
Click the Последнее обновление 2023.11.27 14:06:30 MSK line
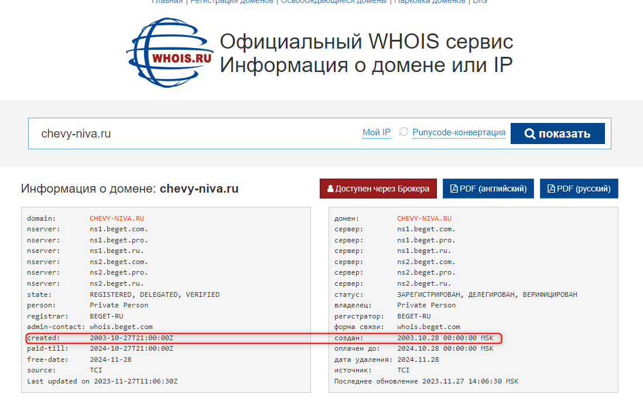[x=426, y=381]
